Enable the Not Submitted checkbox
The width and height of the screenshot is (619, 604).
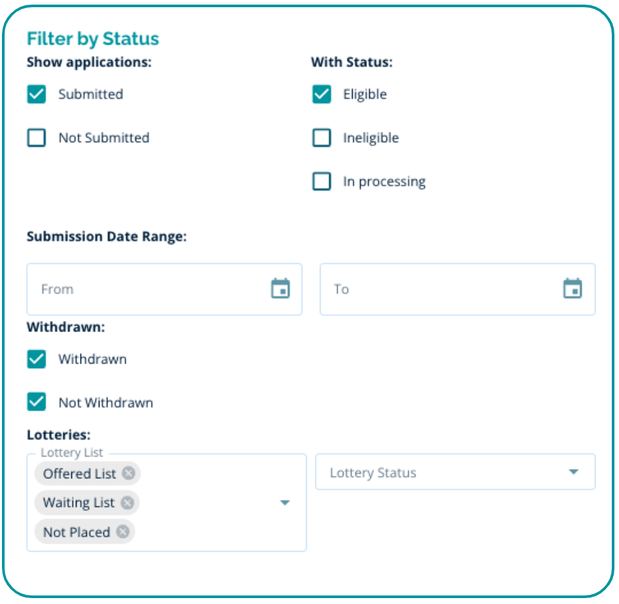click(37, 138)
